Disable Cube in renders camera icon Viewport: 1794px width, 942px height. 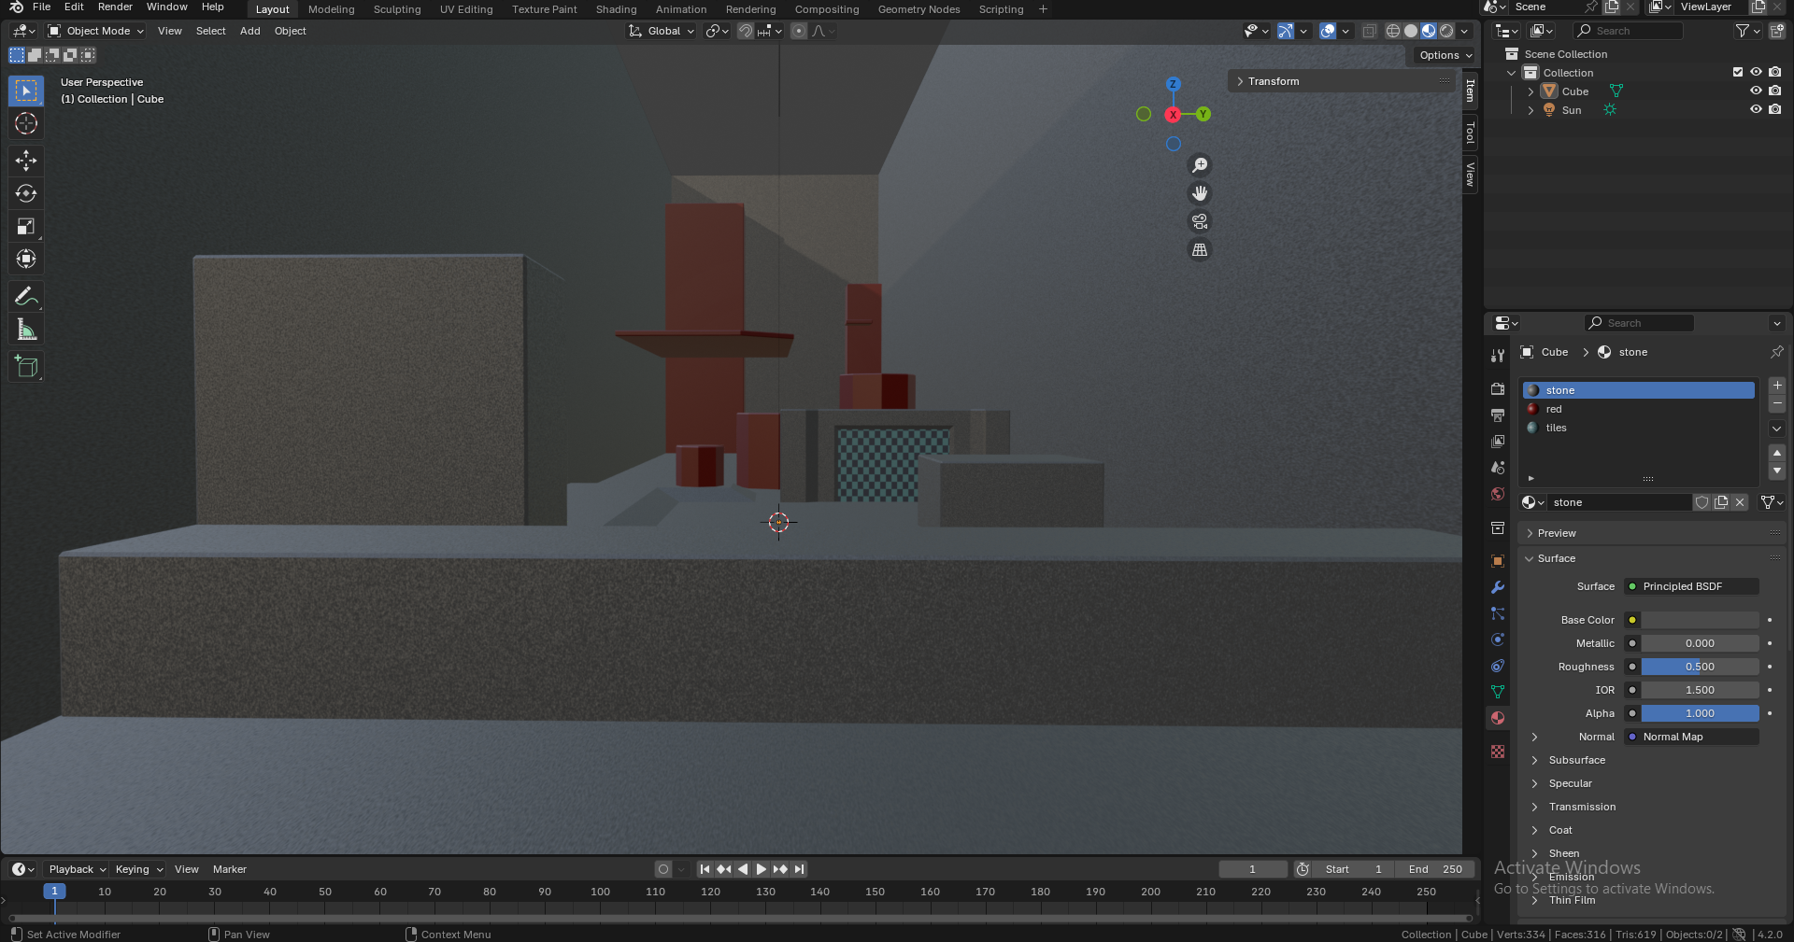(x=1774, y=91)
